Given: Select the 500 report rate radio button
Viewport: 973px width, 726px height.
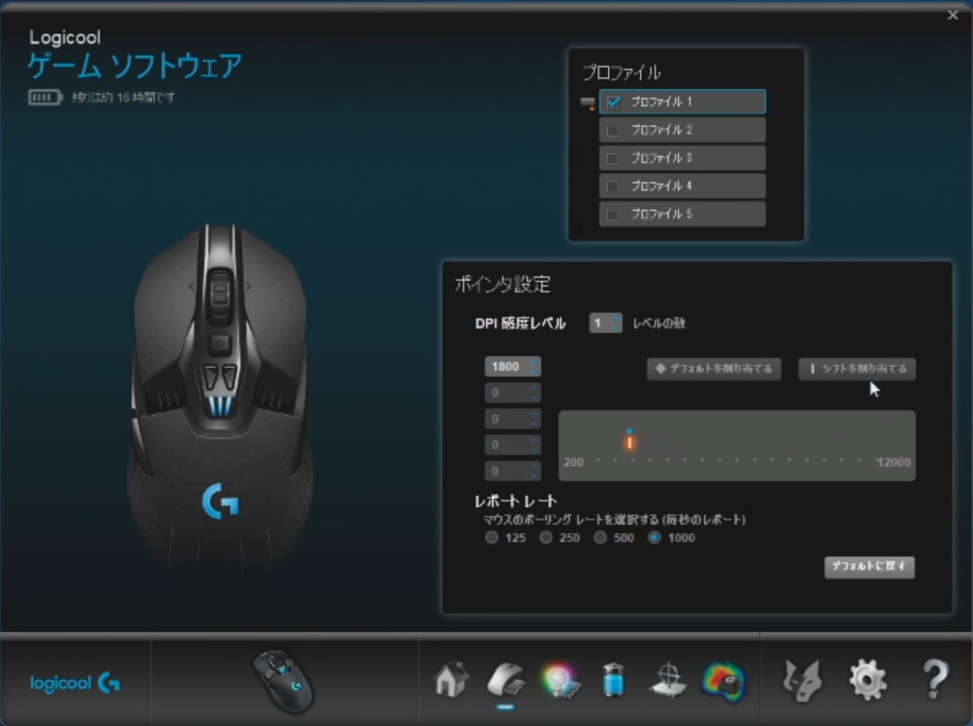Looking at the screenshot, I should coord(600,537).
